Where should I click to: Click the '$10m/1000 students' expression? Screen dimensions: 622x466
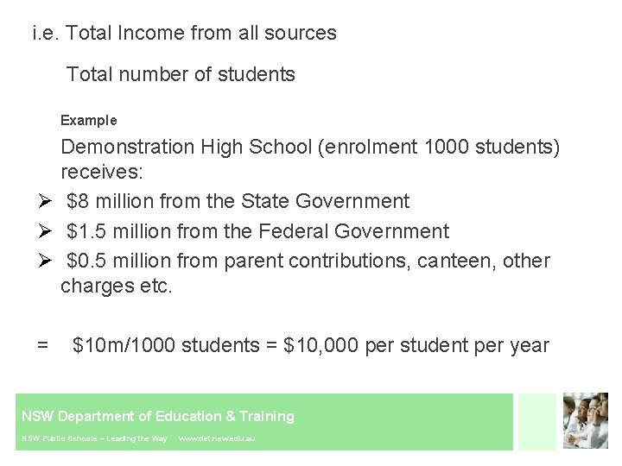(166, 344)
